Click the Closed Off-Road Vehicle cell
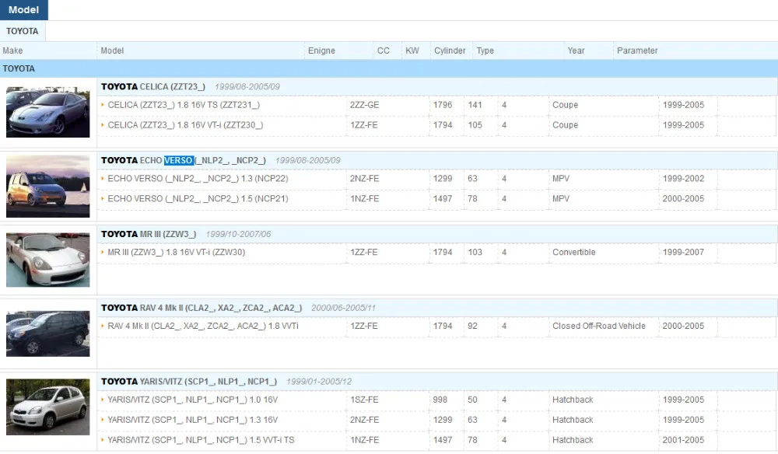The height and width of the screenshot is (454, 778). pos(599,326)
